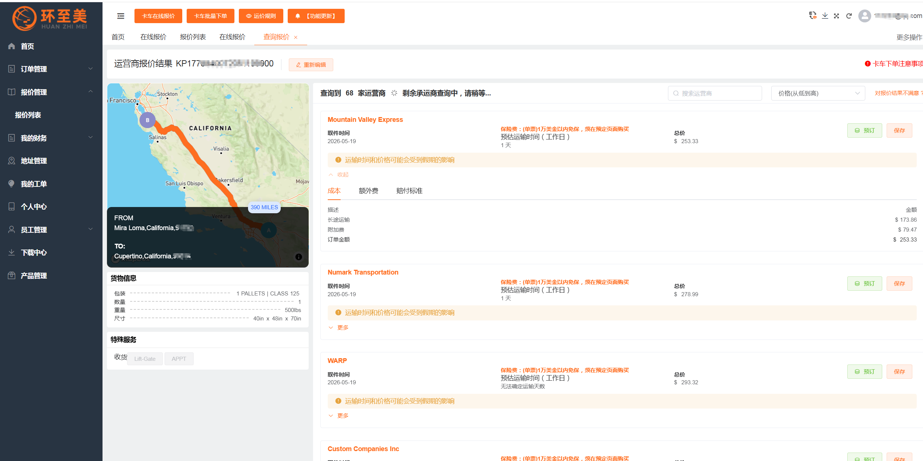Click the 报价管理 book icon

(12, 92)
